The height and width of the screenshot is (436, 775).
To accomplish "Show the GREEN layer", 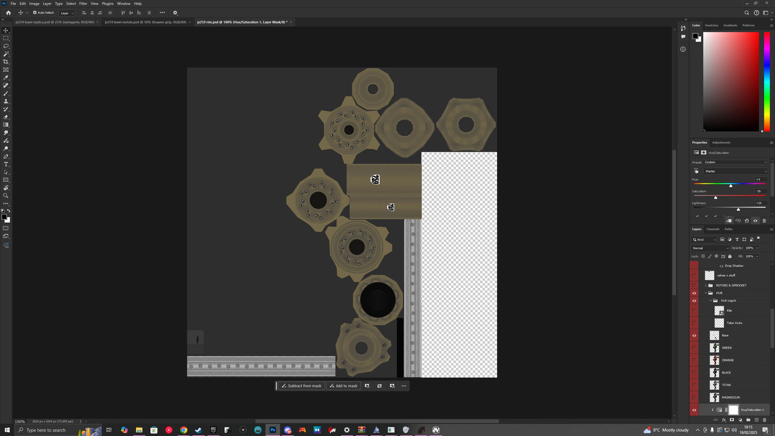I will (x=694, y=348).
